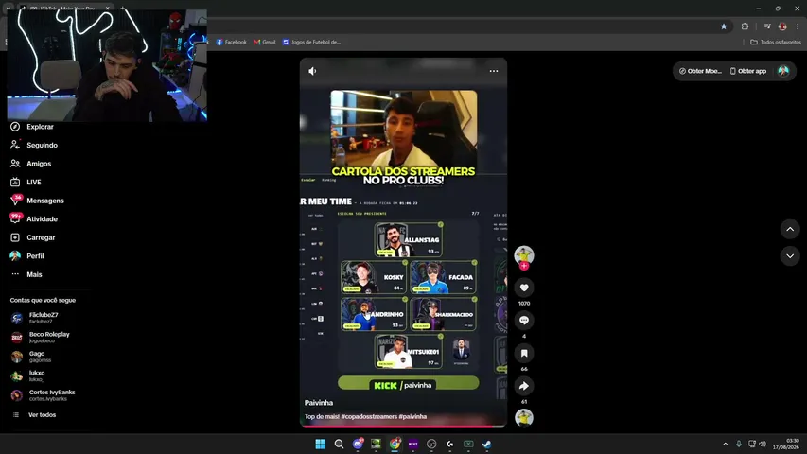The width and height of the screenshot is (807, 454).
Task: Open the Gmail bookmark
Action: pyautogui.click(x=265, y=43)
